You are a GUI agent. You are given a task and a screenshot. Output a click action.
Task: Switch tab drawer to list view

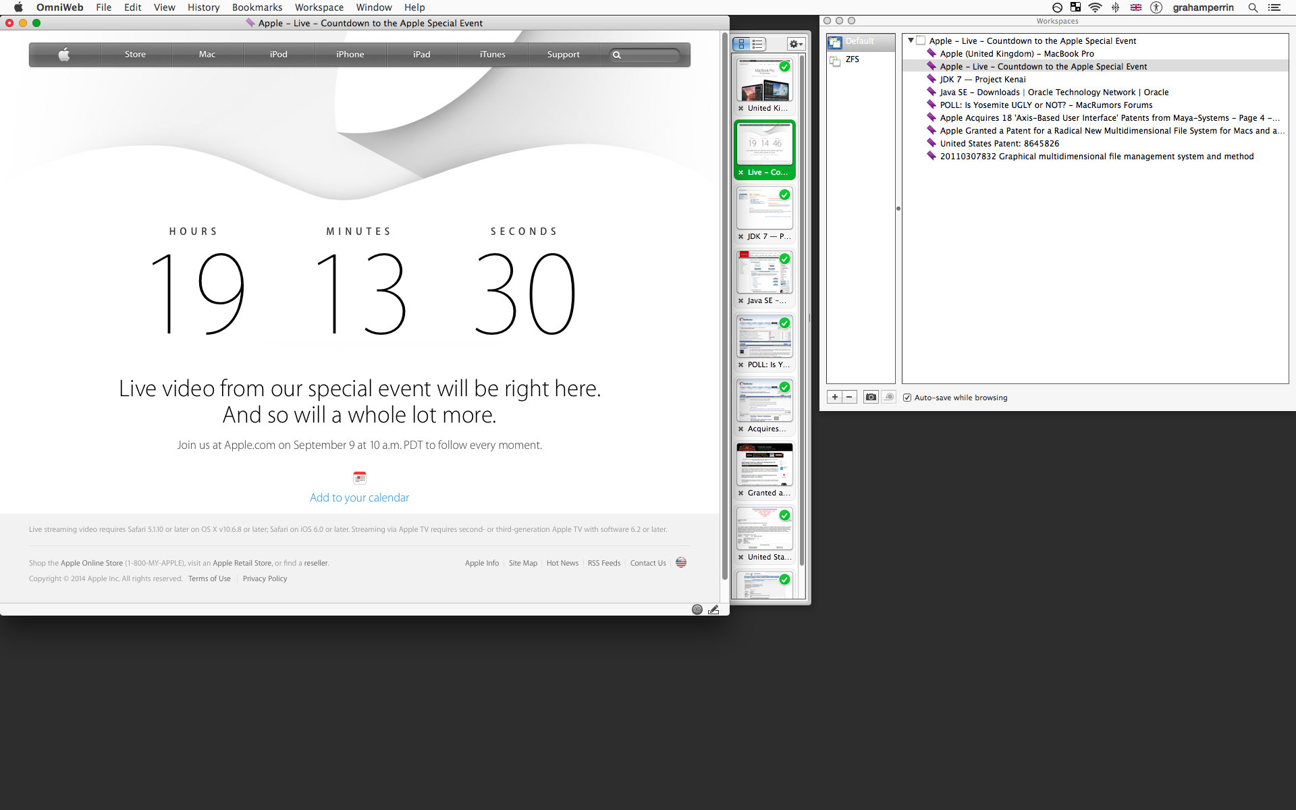(757, 44)
